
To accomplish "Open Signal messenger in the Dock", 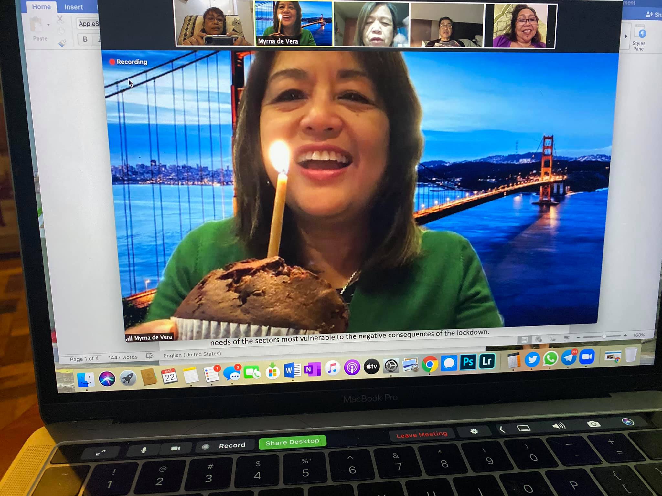I will click(x=449, y=363).
